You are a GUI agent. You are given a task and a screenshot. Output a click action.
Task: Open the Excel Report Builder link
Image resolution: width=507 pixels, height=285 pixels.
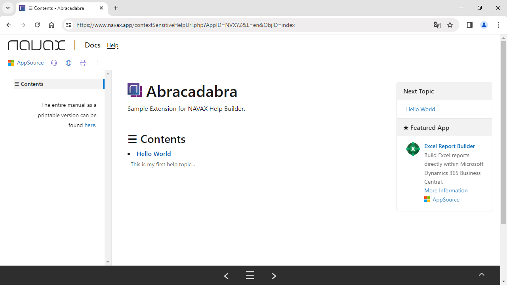click(450, 146)
